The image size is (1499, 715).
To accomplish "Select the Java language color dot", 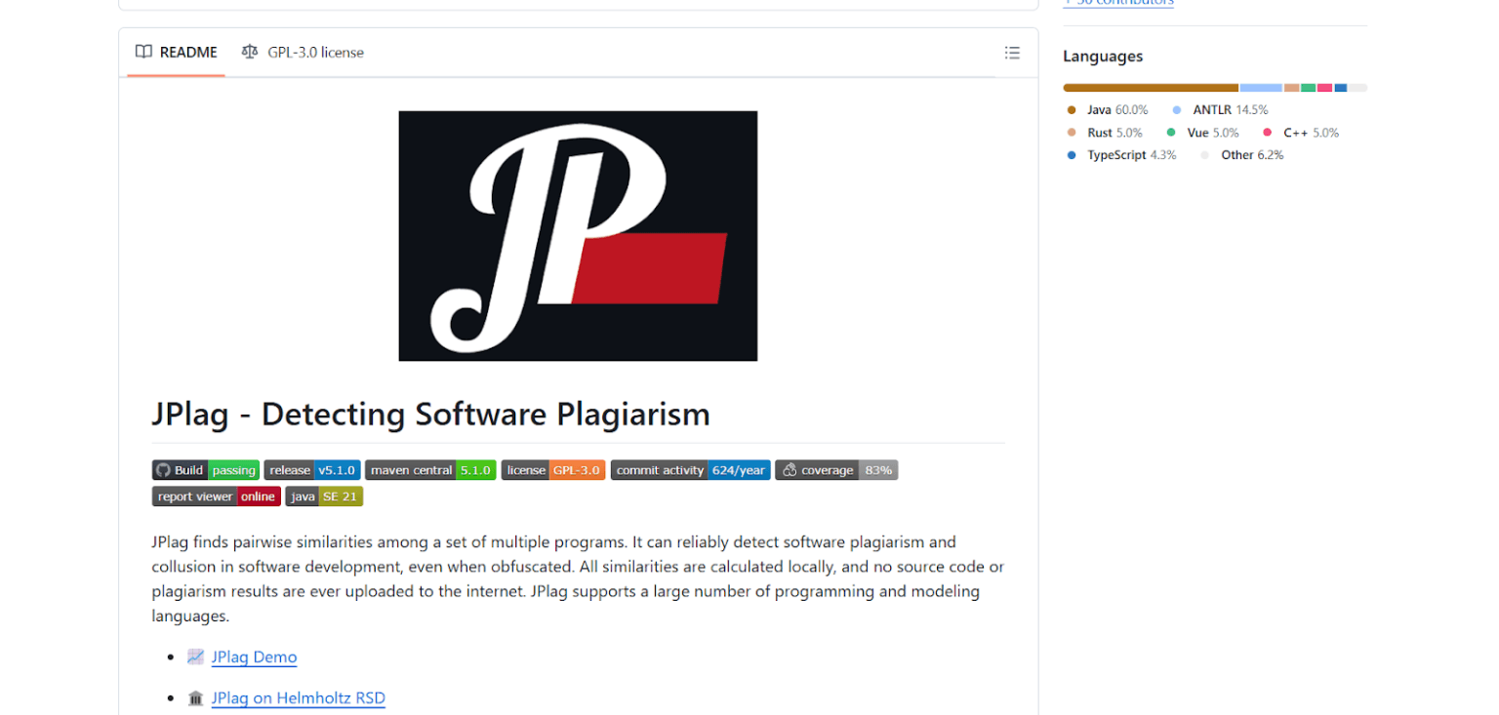I will point(1071,109).
